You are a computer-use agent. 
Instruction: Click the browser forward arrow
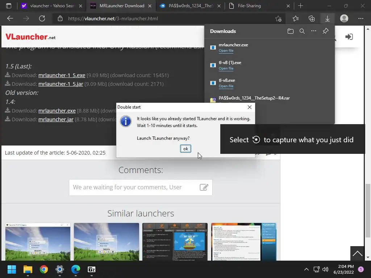coord(26,18)
